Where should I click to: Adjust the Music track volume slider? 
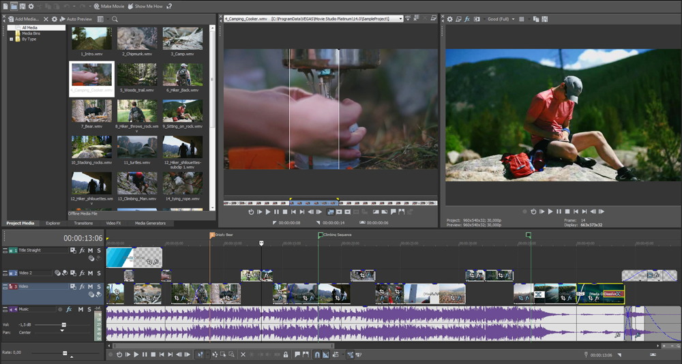coord(63,324)
